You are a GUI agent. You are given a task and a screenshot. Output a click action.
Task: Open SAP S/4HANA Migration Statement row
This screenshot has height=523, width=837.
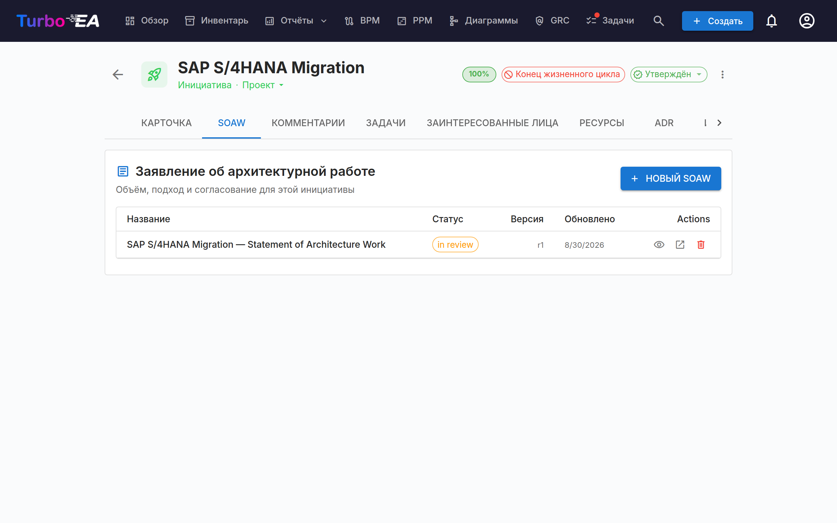[x=418, y=245]
